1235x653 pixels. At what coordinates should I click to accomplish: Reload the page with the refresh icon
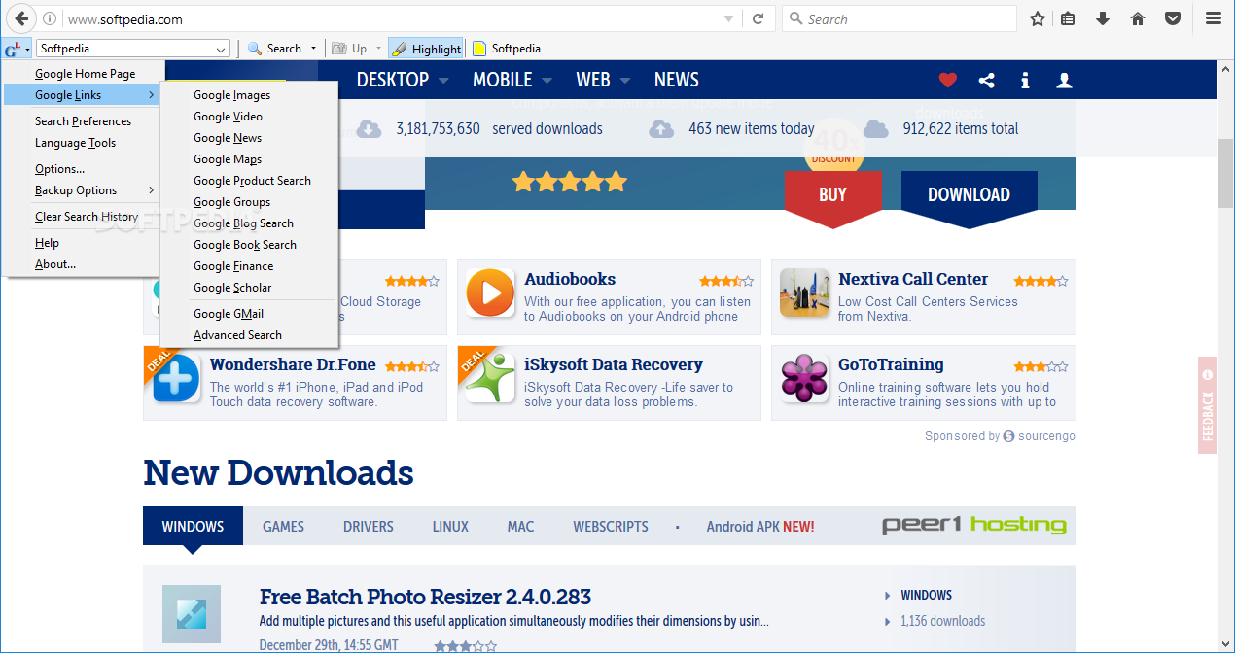pos(758,18)
